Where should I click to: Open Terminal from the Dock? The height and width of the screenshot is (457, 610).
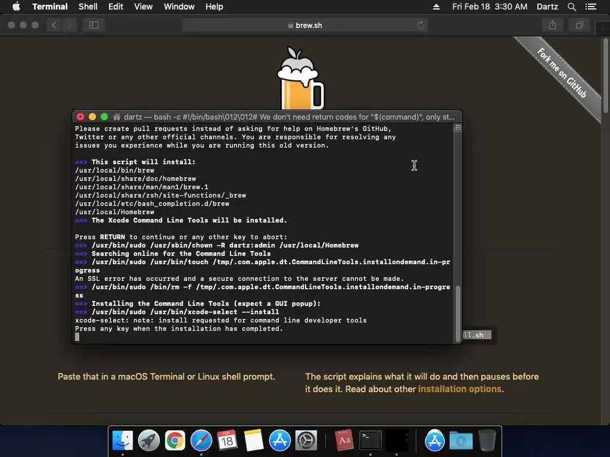[371, 441]
